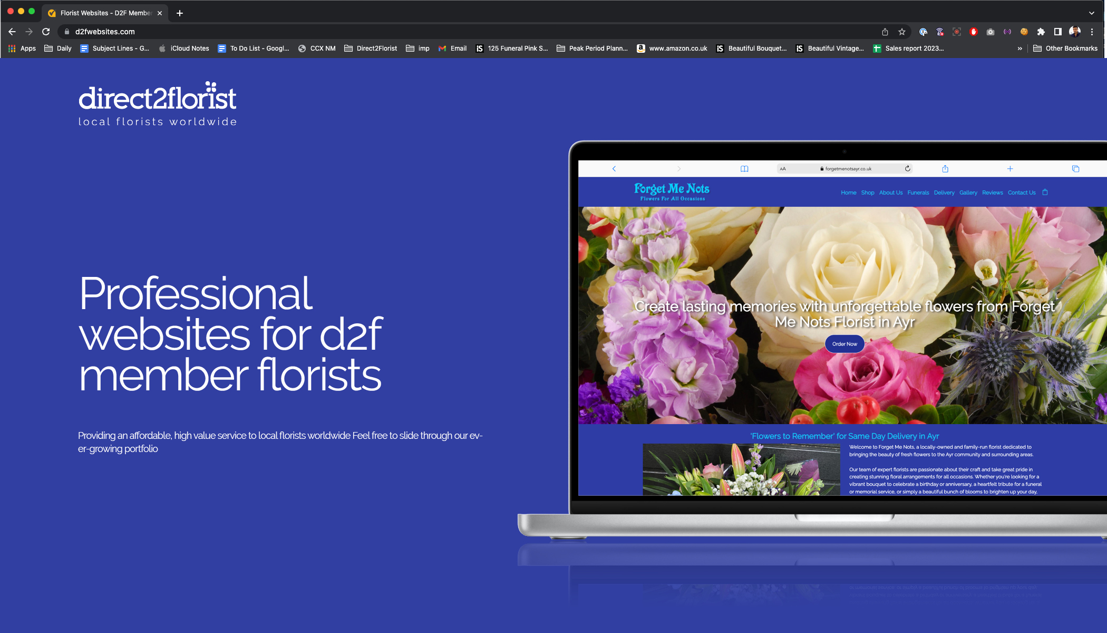Click the Wi-Fi lock VPN extension icon

tap(940, 32)
